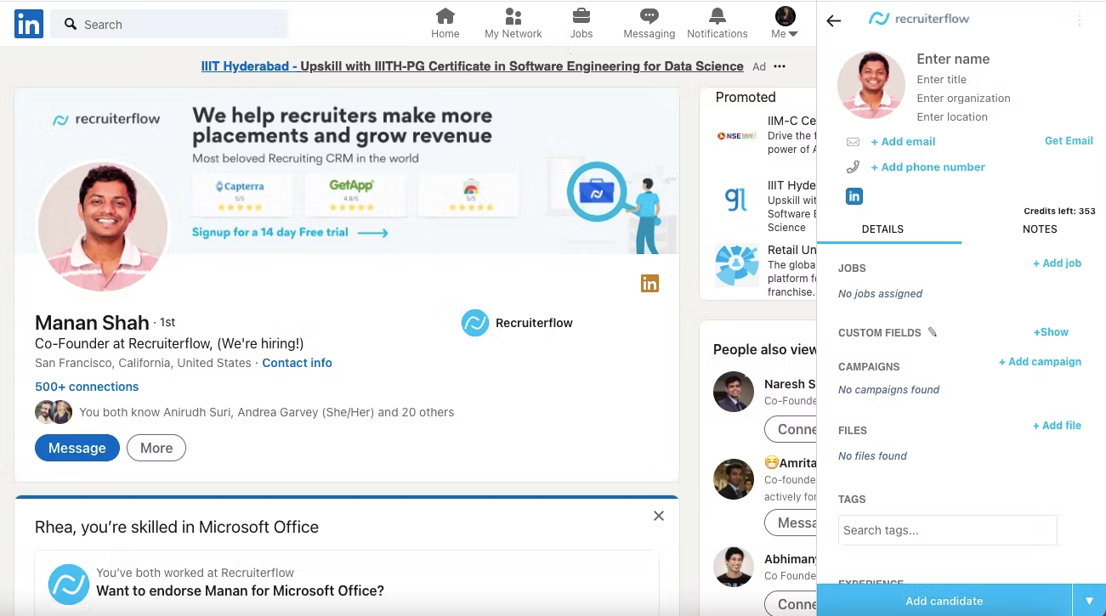Click the Great Learning gl ad logo
Viewport: 1106px width, 616px height.
tap(735, 200)
